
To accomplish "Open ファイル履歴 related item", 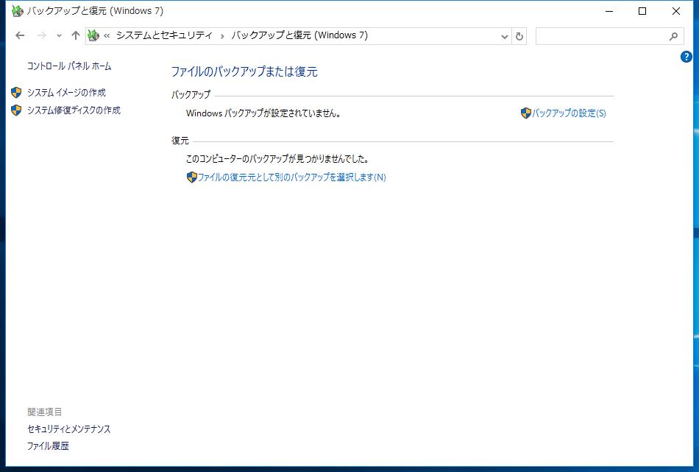I will pyautogui.click(x=48, y=445).
